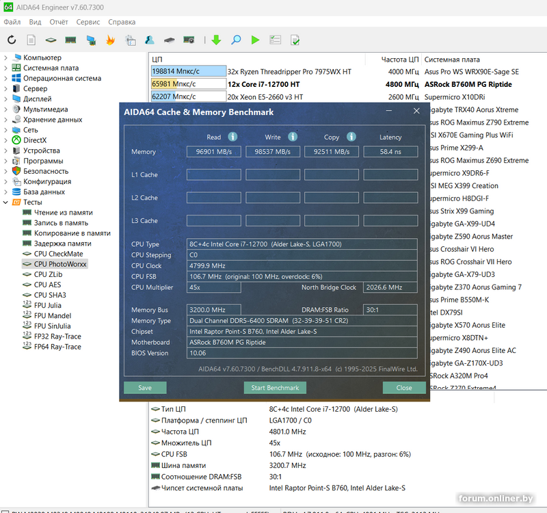The height and width of the screenshot is (513, 547).
Task: Select the DirectX tree item
Action: pos(35,140)
